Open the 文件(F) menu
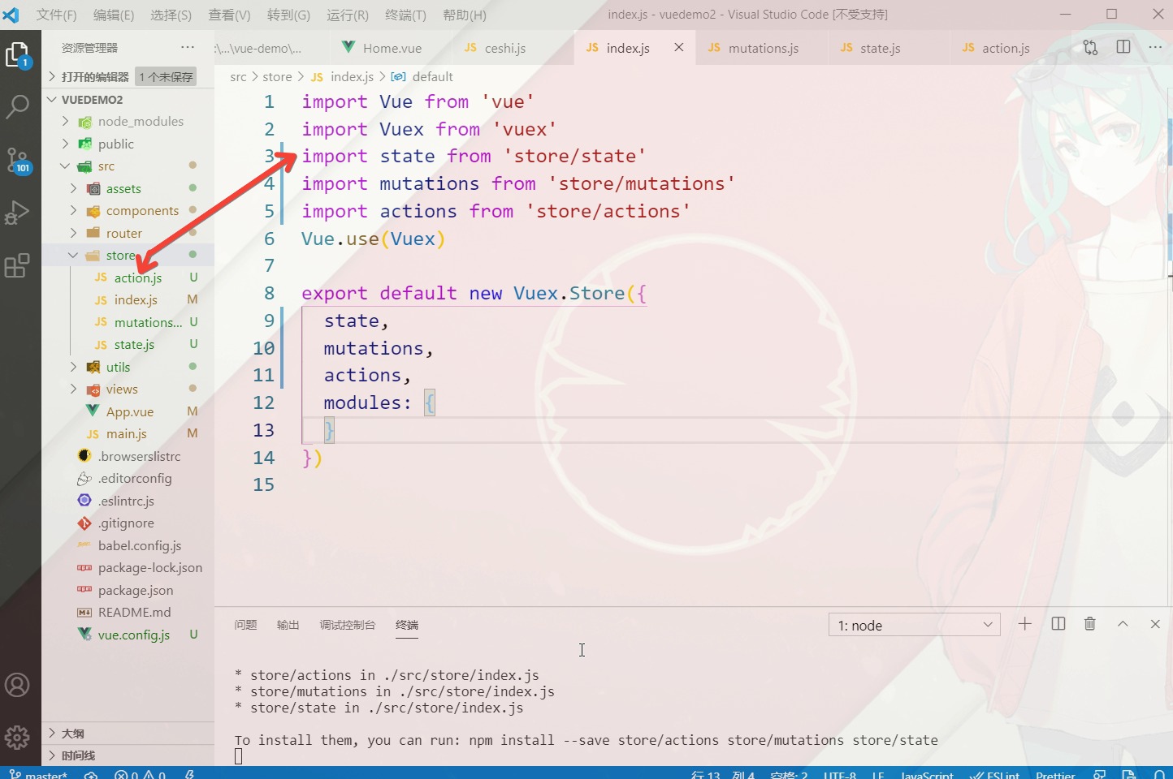 point(56,15)
